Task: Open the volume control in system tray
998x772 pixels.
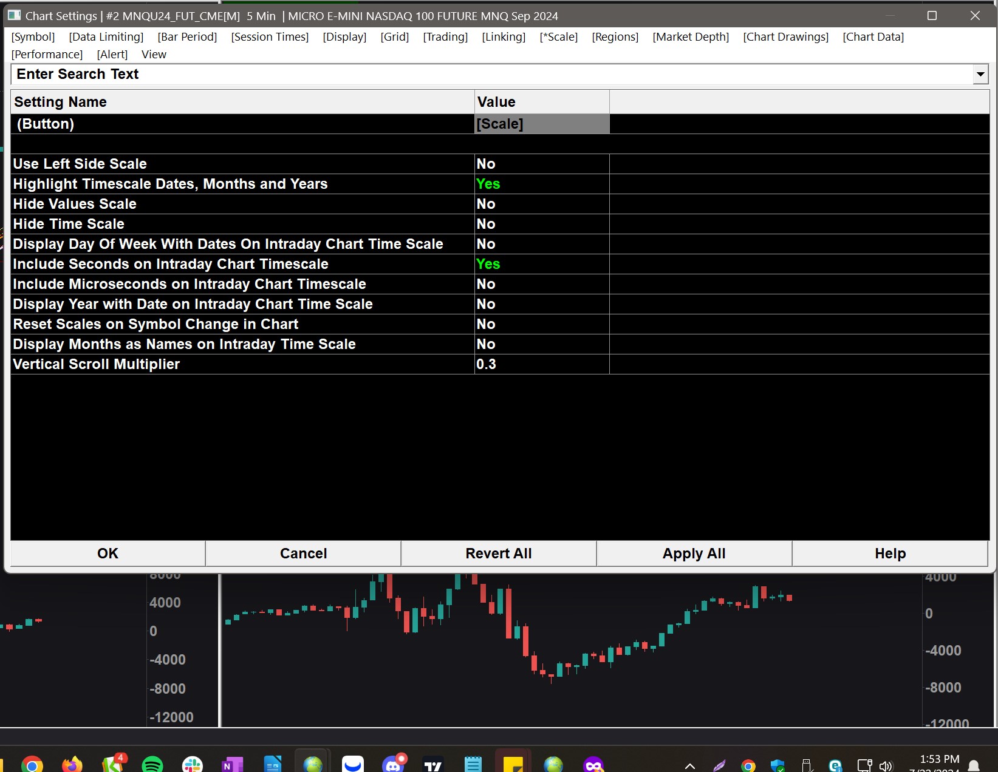Action: [886, 766]
